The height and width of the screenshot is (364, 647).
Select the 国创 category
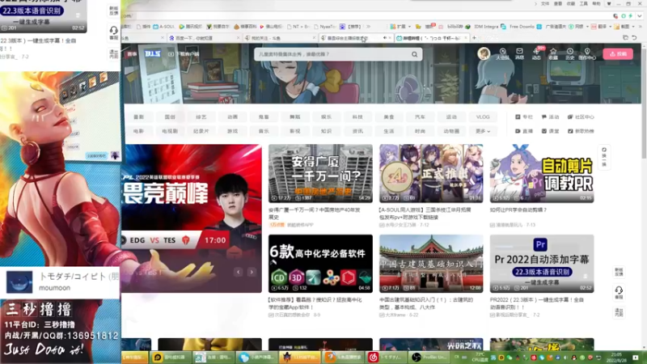[x=170, y=117]
